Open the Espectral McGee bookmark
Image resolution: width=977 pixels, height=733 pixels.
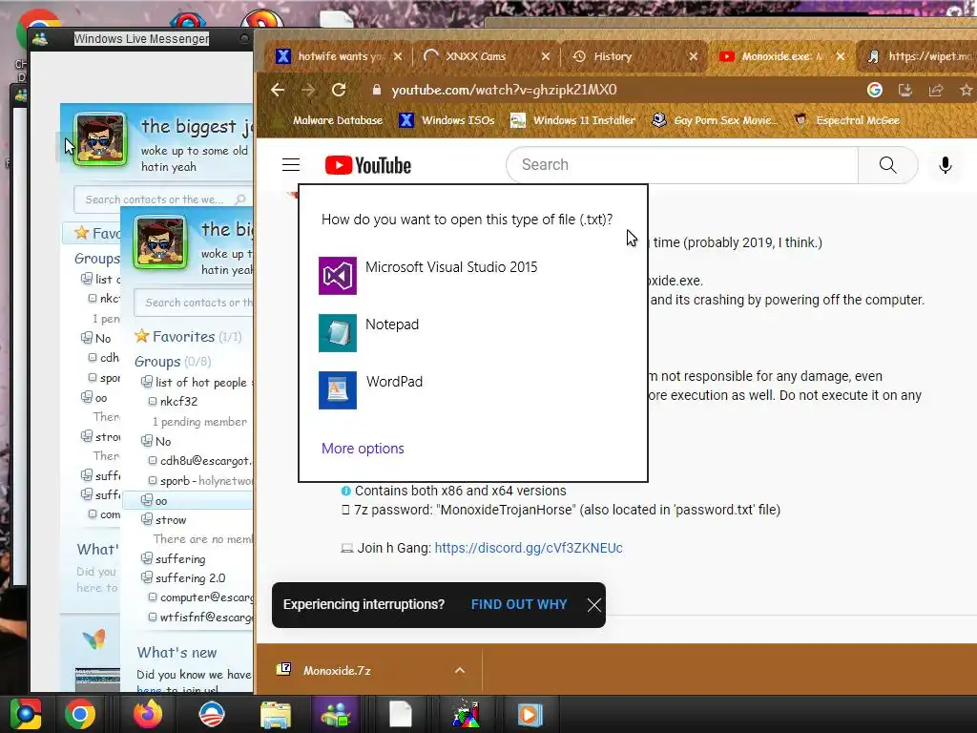click(847, 120)
